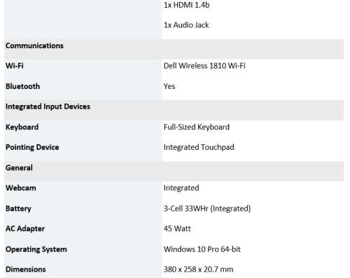Select the Operating System label
This screenshot has height=278, width=350.
[x=36, y=249]
